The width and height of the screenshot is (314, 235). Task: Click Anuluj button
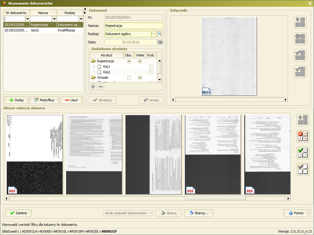pos(151,100)
